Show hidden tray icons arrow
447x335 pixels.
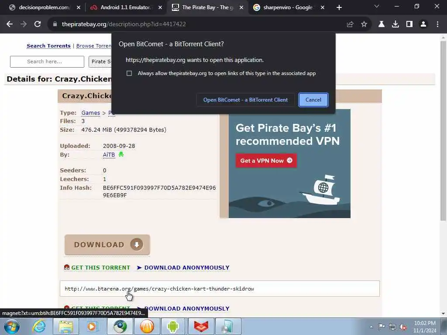click(x=371, y=327)
